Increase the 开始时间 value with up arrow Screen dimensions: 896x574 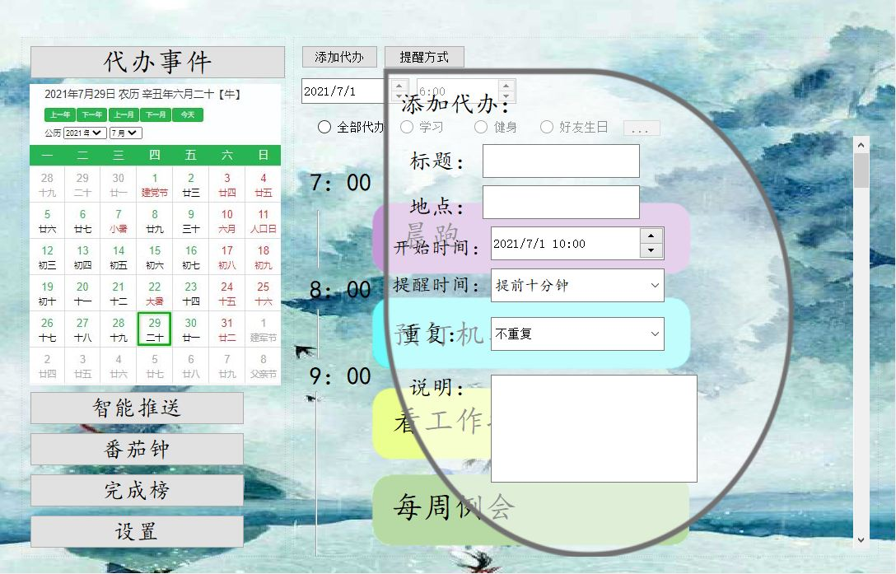coord(651,236)
